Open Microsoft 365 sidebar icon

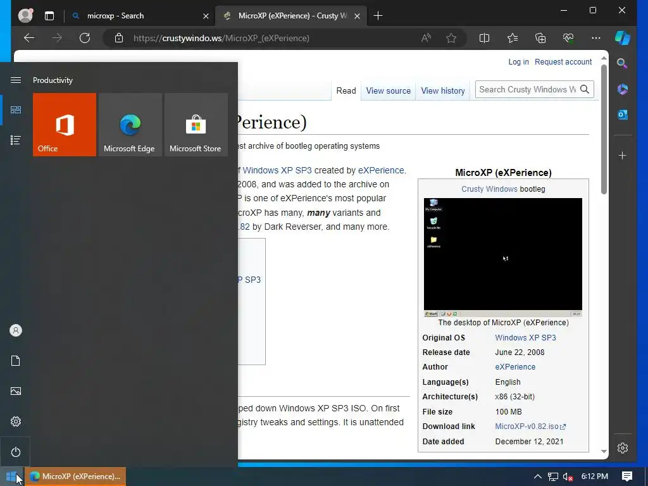point(623,89)
